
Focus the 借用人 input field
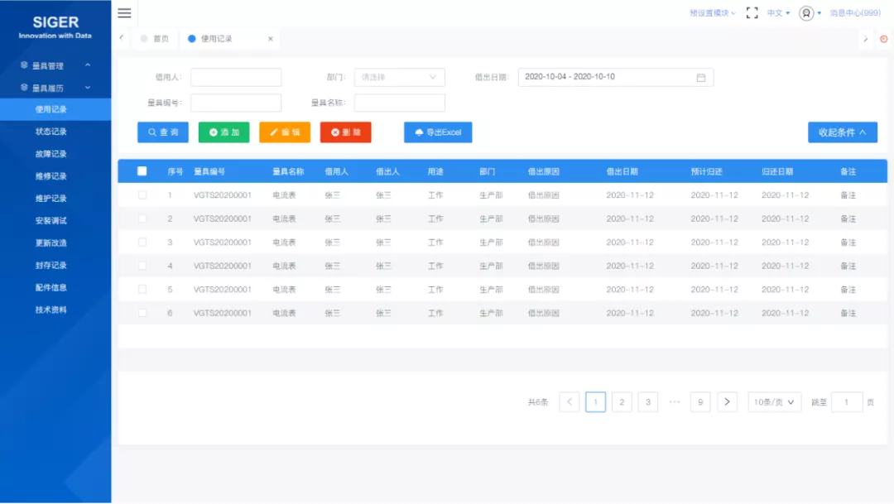[x=236, y=78]
